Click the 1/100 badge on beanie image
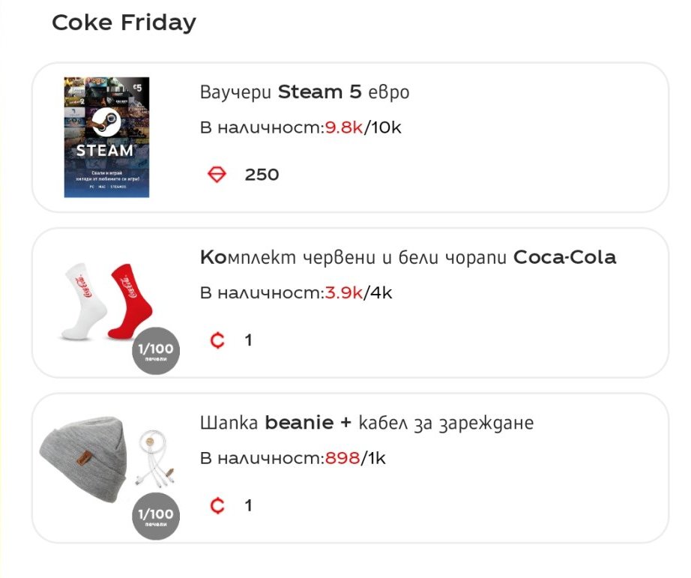 (156, 517)
